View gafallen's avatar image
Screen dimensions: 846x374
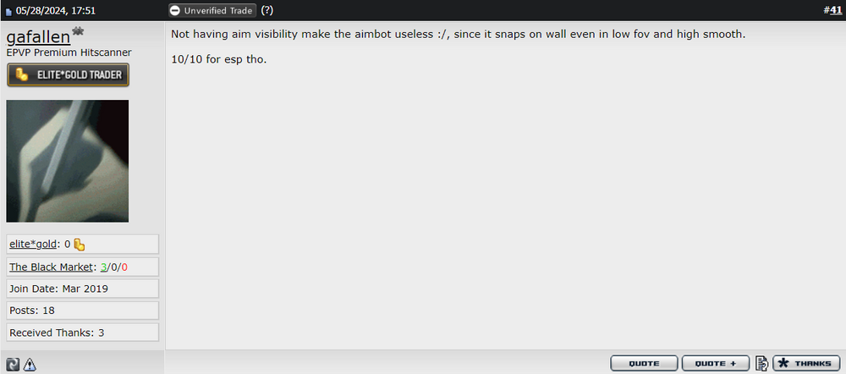[68, 161]
